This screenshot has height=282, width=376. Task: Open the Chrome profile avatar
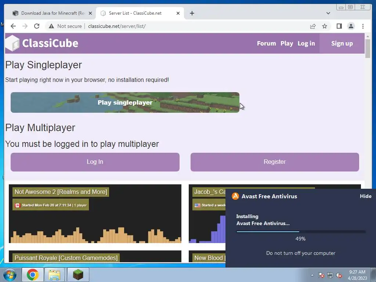pos(351,26)
